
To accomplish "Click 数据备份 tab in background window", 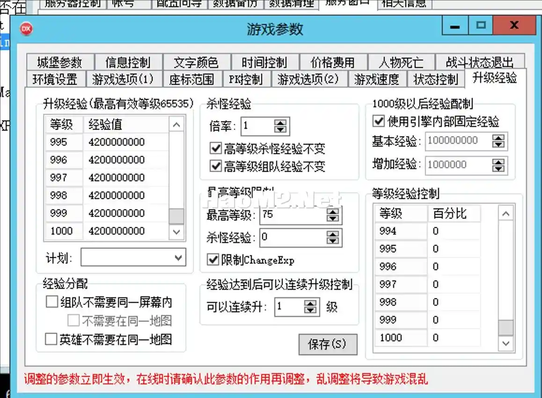I will pyautogui.click(x=235, y=4).
